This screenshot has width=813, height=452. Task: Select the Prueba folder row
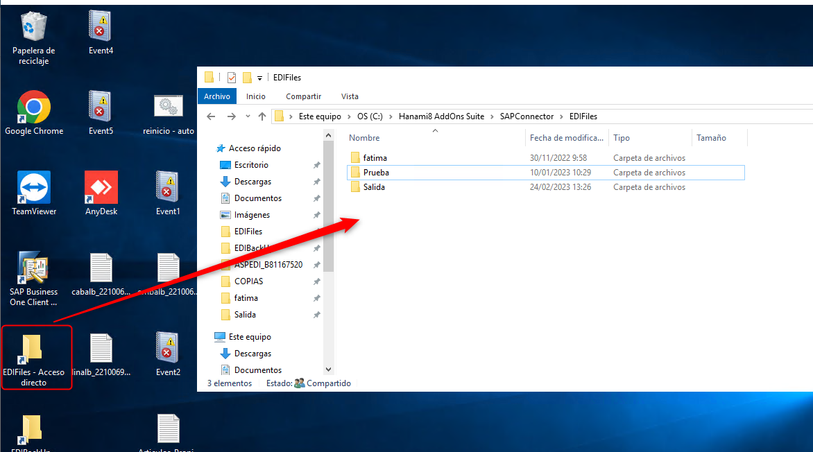point(545,173)
